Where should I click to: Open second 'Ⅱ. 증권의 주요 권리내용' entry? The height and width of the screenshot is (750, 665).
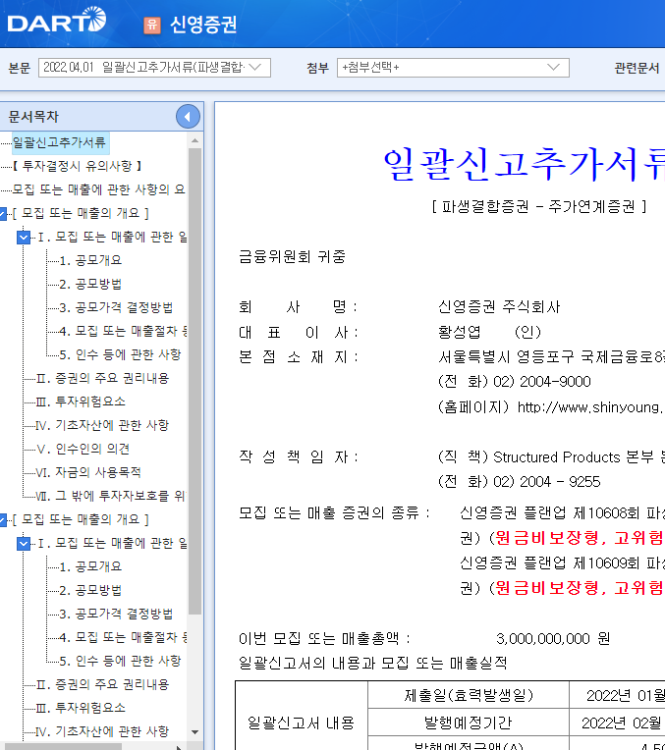(x=102, y=684)
